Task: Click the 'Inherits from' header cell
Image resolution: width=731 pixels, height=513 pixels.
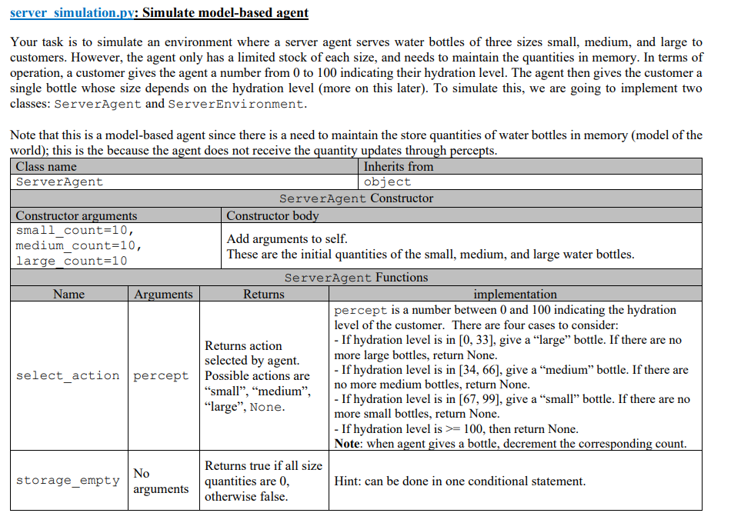Action: pyautogui.click(x=397, y=166)
